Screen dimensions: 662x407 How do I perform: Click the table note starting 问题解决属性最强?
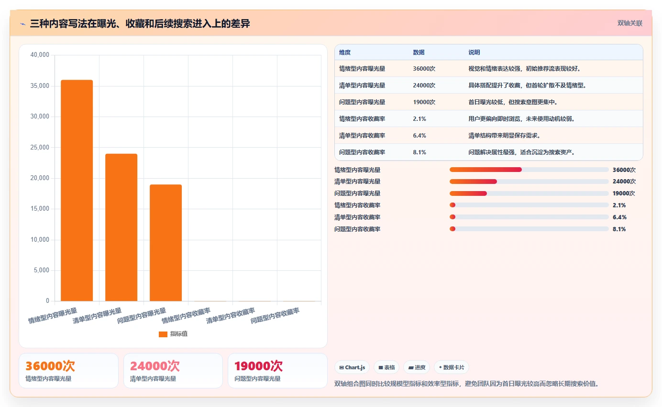[521, 152]
